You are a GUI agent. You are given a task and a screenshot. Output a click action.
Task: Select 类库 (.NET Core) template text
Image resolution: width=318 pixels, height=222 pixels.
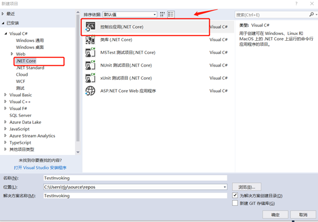coord(116,40)
